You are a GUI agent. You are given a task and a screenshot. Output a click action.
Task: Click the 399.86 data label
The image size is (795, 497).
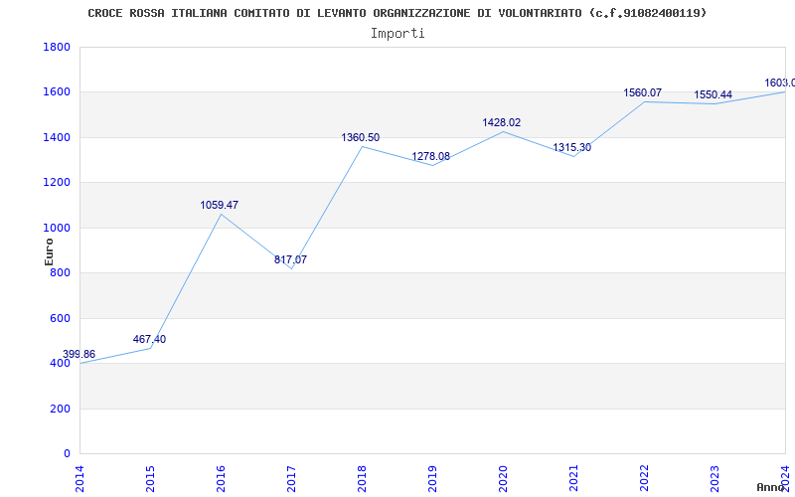79,354
